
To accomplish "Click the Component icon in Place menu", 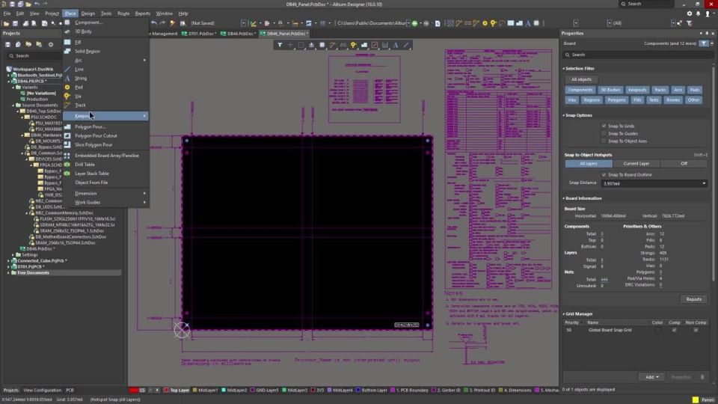I will pos(67,22).
